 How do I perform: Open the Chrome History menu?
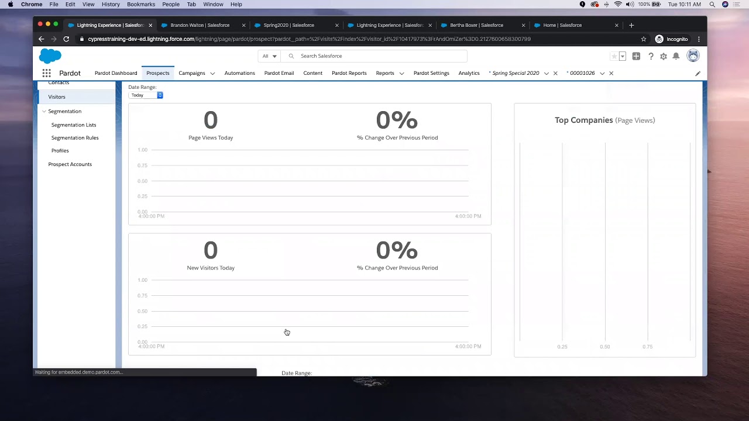coord(111,4)
